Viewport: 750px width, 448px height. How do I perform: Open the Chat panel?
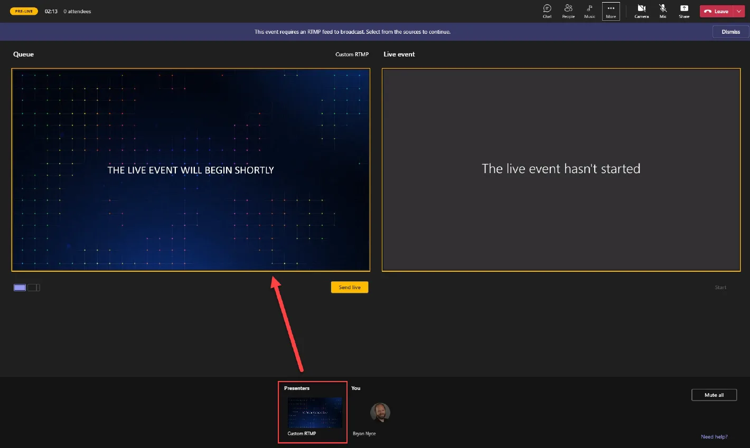pos(547,11)
